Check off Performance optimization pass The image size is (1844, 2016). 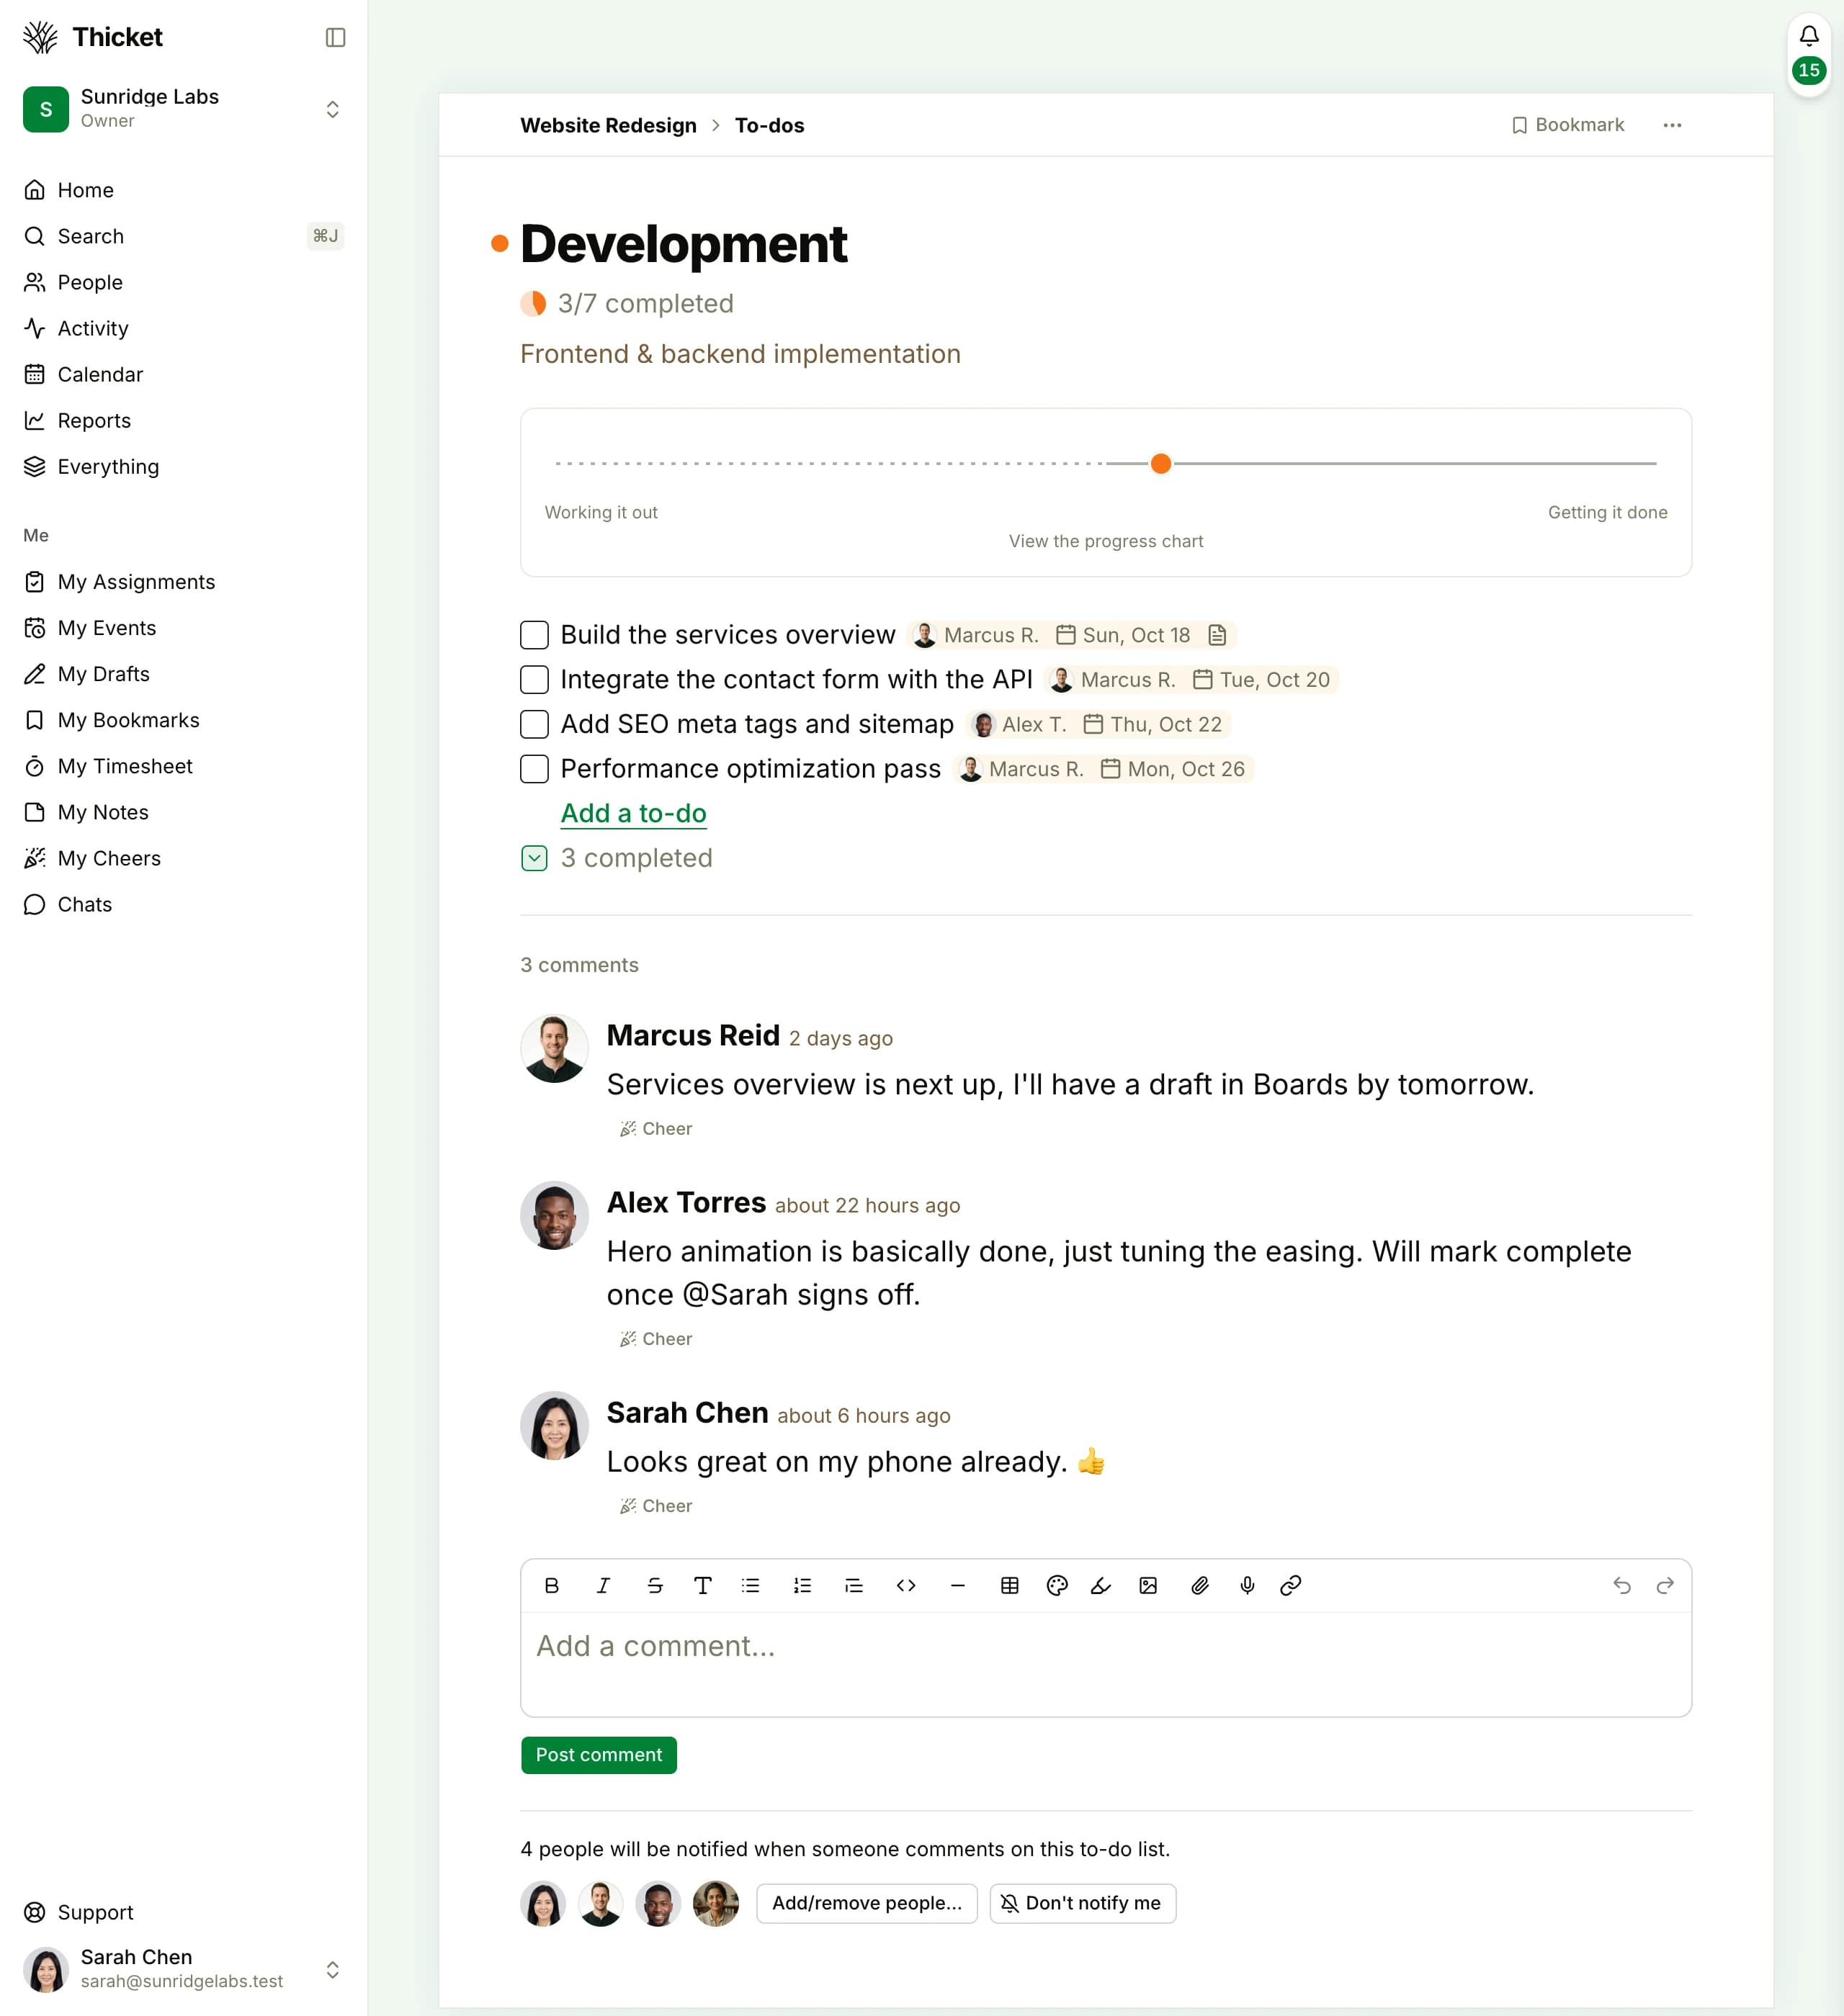coord(534,769)
